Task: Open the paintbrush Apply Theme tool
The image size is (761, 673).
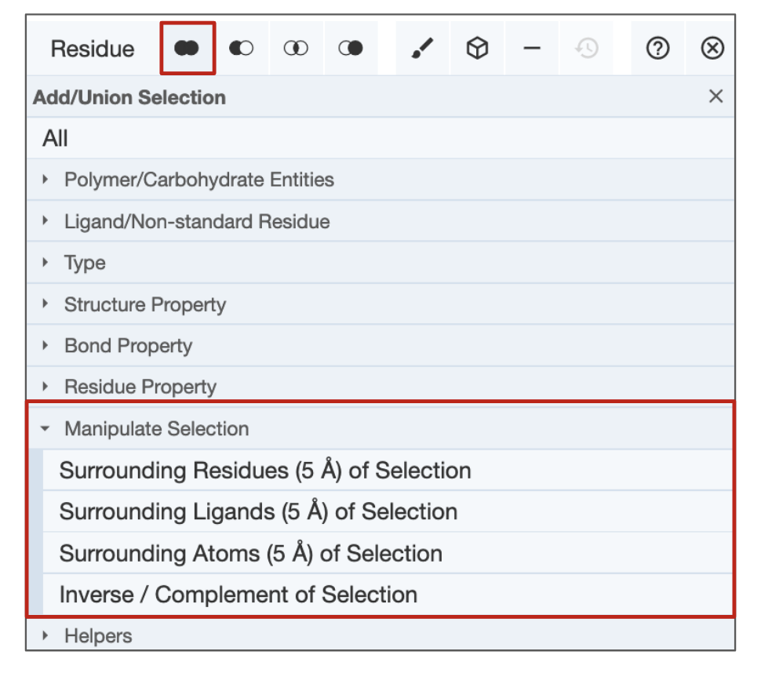Action: click(x=423, y=49)
